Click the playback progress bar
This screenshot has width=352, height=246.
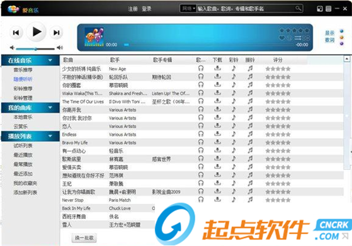point(209,45)
